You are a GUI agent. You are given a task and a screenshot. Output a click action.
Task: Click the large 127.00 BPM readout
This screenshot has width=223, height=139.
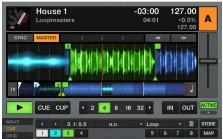(x=183, y=11)
